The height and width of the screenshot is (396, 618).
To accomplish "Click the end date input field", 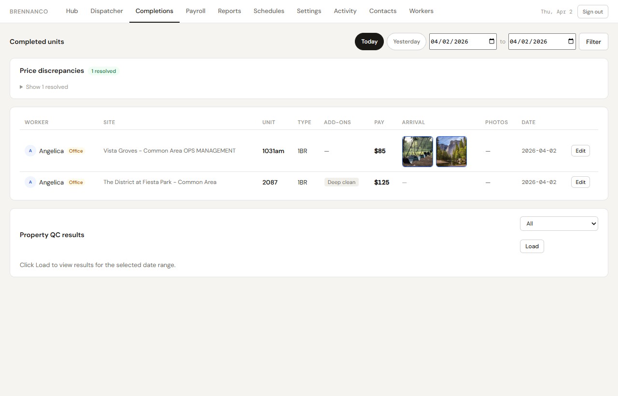I will [542, 42].
